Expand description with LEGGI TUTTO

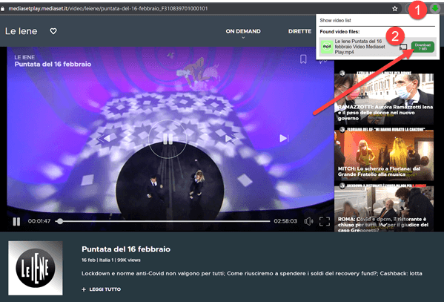[102, 289]
